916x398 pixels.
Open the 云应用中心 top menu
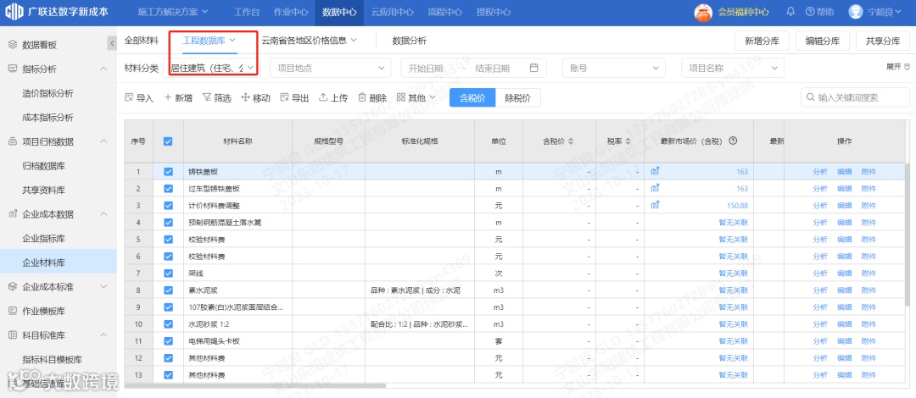click(393, 12)
